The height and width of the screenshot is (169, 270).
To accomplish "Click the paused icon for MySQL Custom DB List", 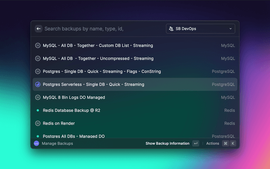I will point(38,45).
